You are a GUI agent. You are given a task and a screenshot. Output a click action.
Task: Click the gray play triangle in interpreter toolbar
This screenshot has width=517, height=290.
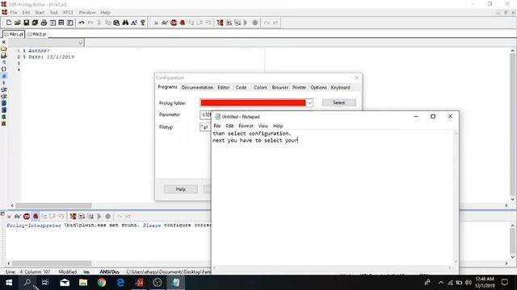[x=99, y=216]
